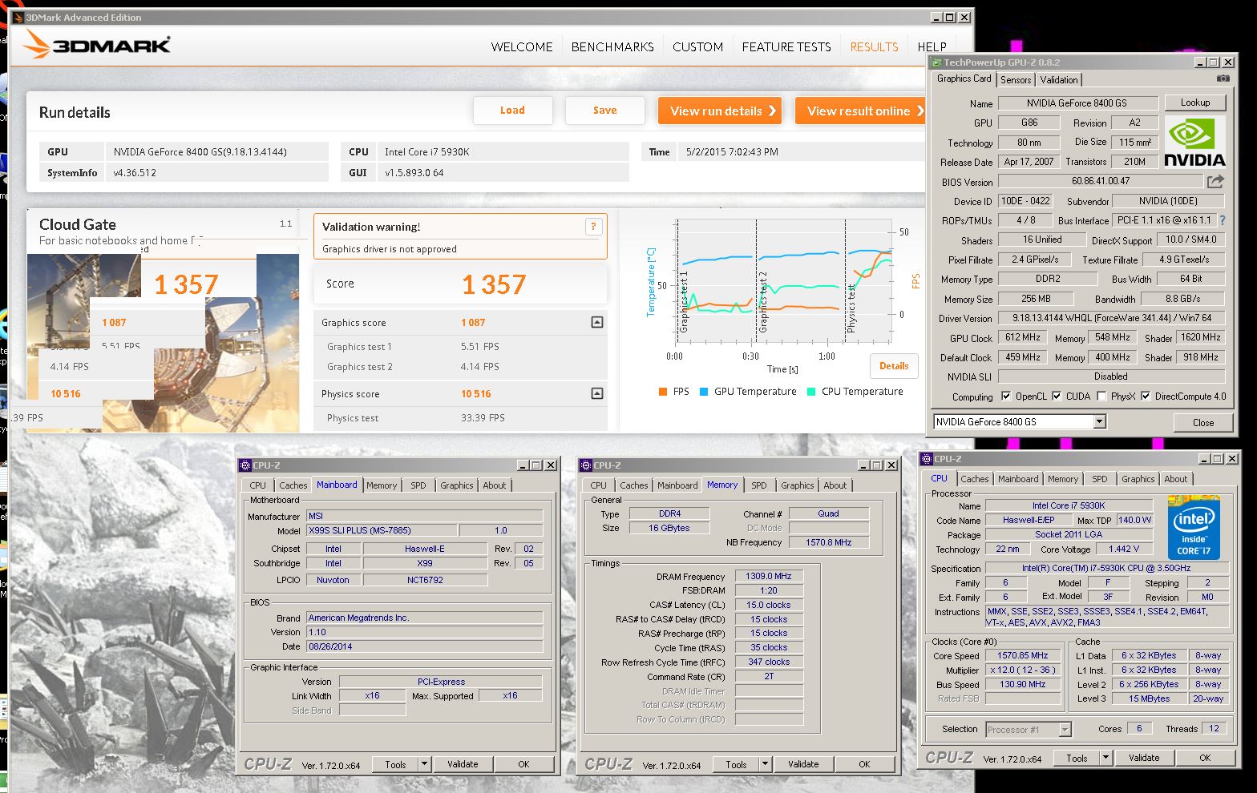Click the orange FPS legend swatch
This screenshot has width=1257, height=793.
[663, 392]
